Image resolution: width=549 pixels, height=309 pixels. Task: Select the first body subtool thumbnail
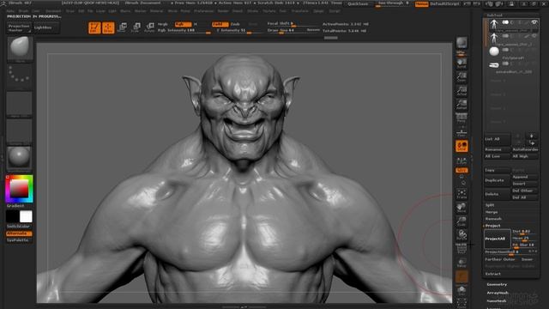pyautogui.click(x=494, y=24)
